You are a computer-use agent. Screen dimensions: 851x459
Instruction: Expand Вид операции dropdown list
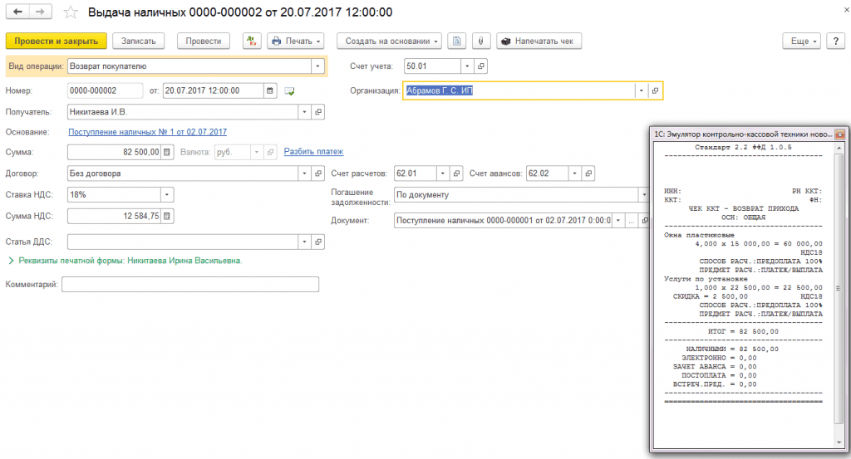(x=317, y=66)
